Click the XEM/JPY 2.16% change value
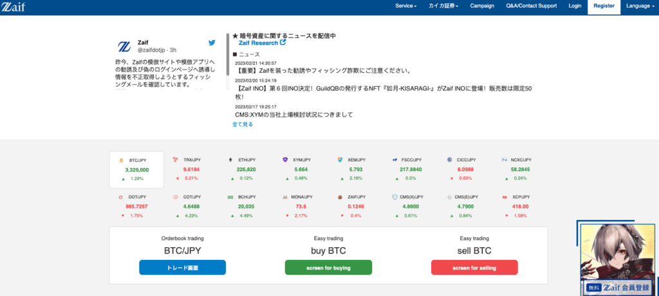The width and height of the screenshot is (659, 296). [x=355, y=178]
